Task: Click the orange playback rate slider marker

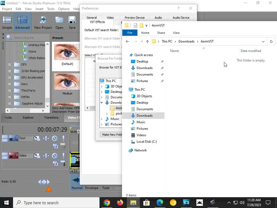Action: tap(49, 189)
